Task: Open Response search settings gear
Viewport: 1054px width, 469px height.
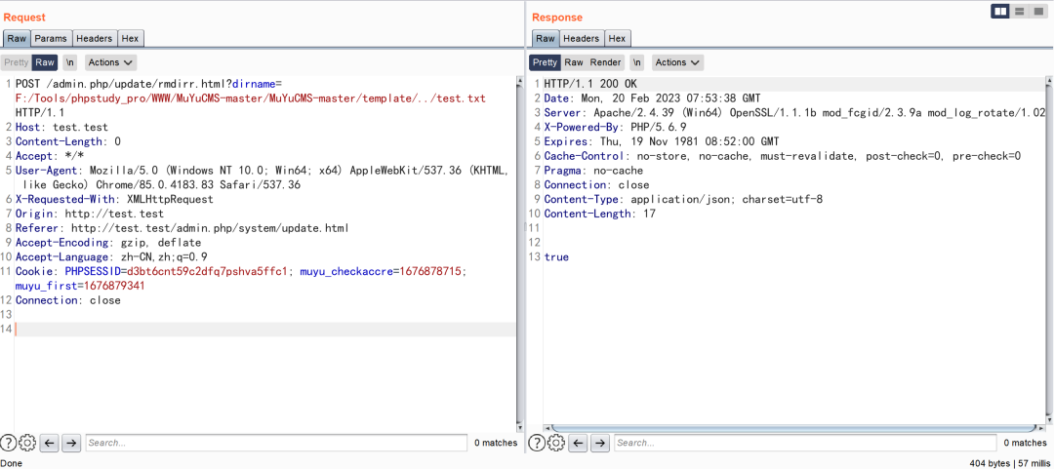Action: coord(556,443)
